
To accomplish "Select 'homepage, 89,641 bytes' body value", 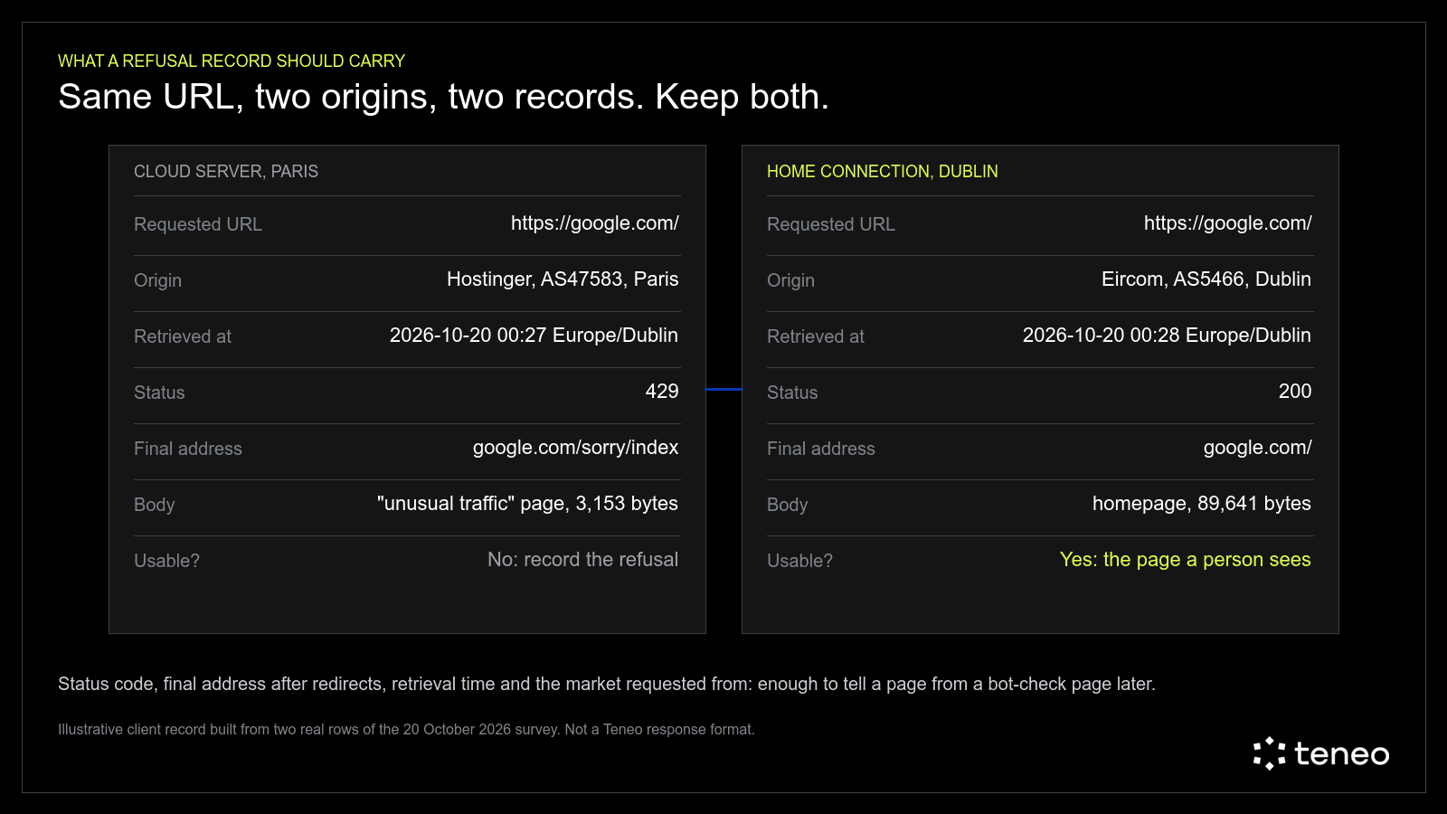I will click(x=1202, y=504).
